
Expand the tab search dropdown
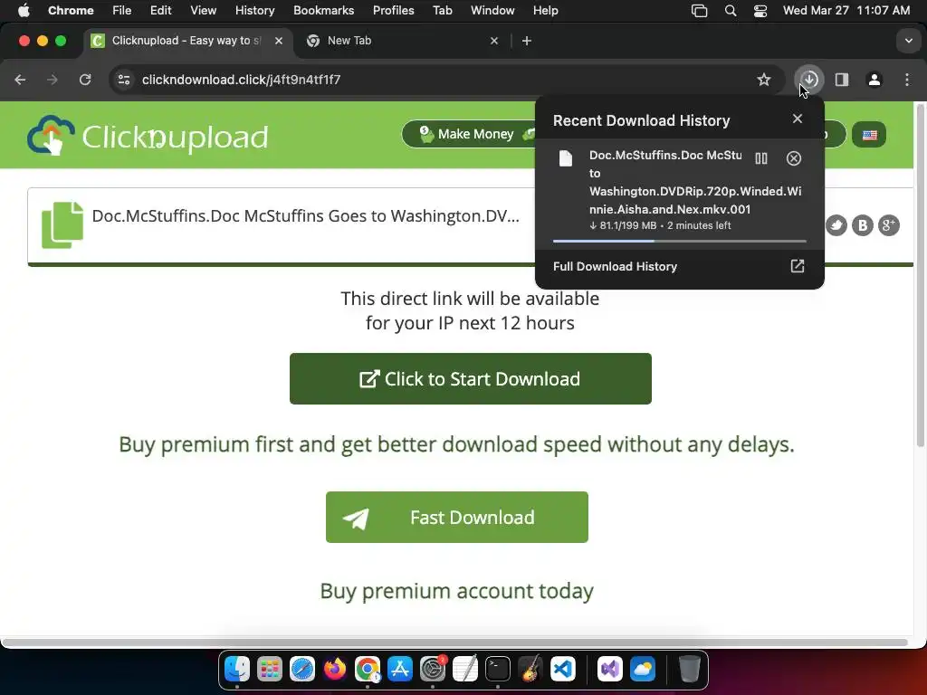point(908,41)
